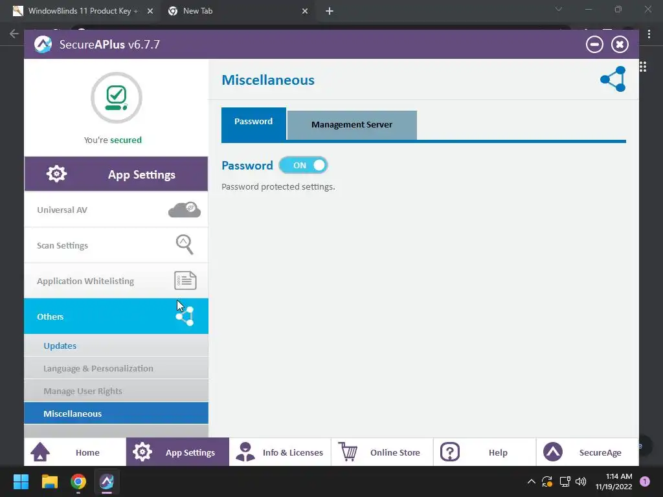Click the gear icon in bottom App Settings tab
This screenshot has width=663, height=497.
(142, 452)
